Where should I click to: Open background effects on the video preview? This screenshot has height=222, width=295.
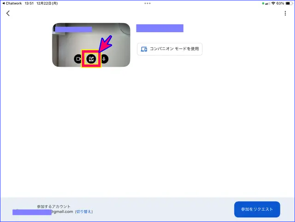(91, 59)
